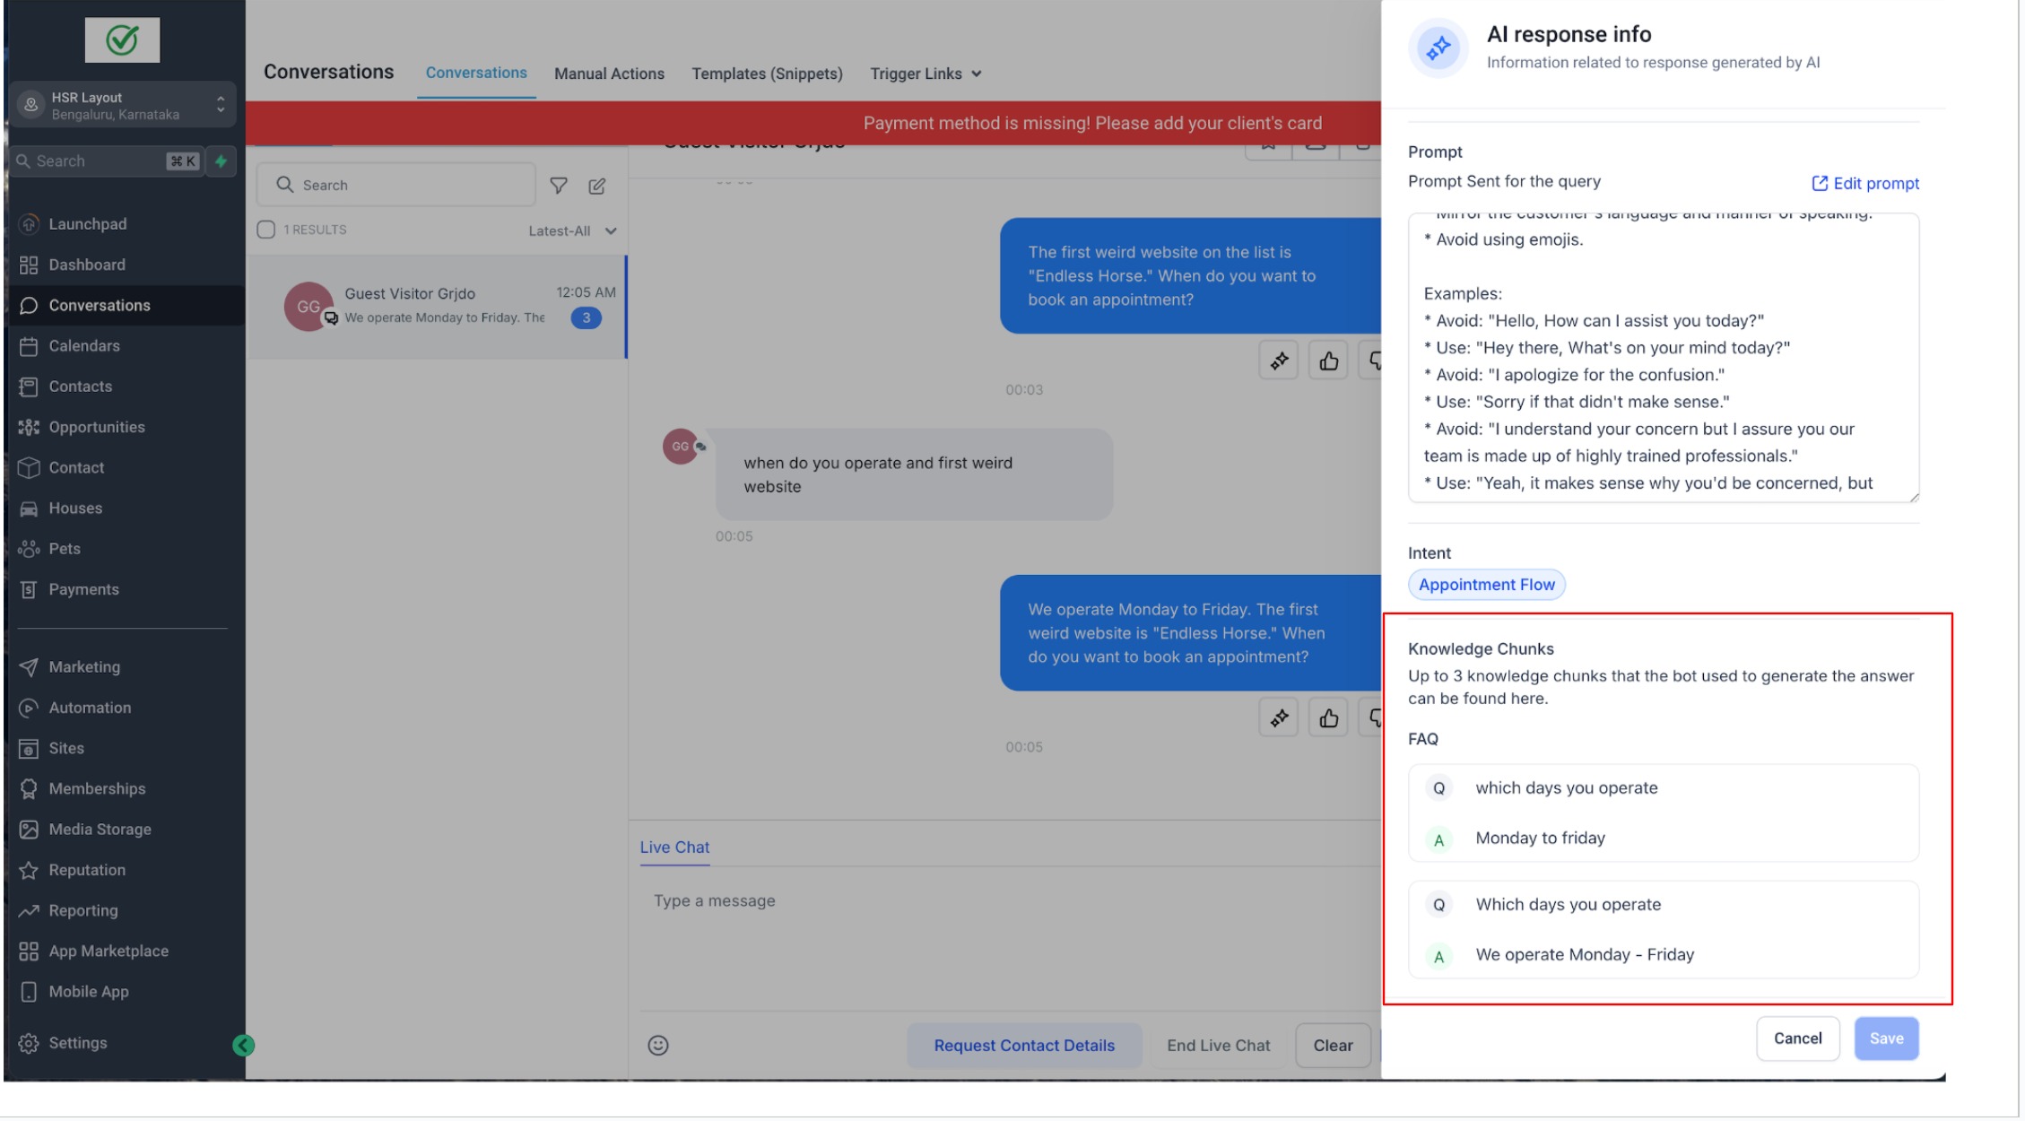
Task: Open Settings from the sidebar
Action: click(78, 1043)
